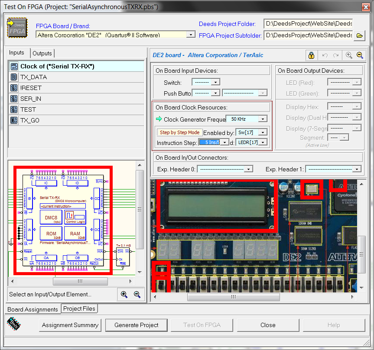Select the TX_GO input row

(76, 120)
